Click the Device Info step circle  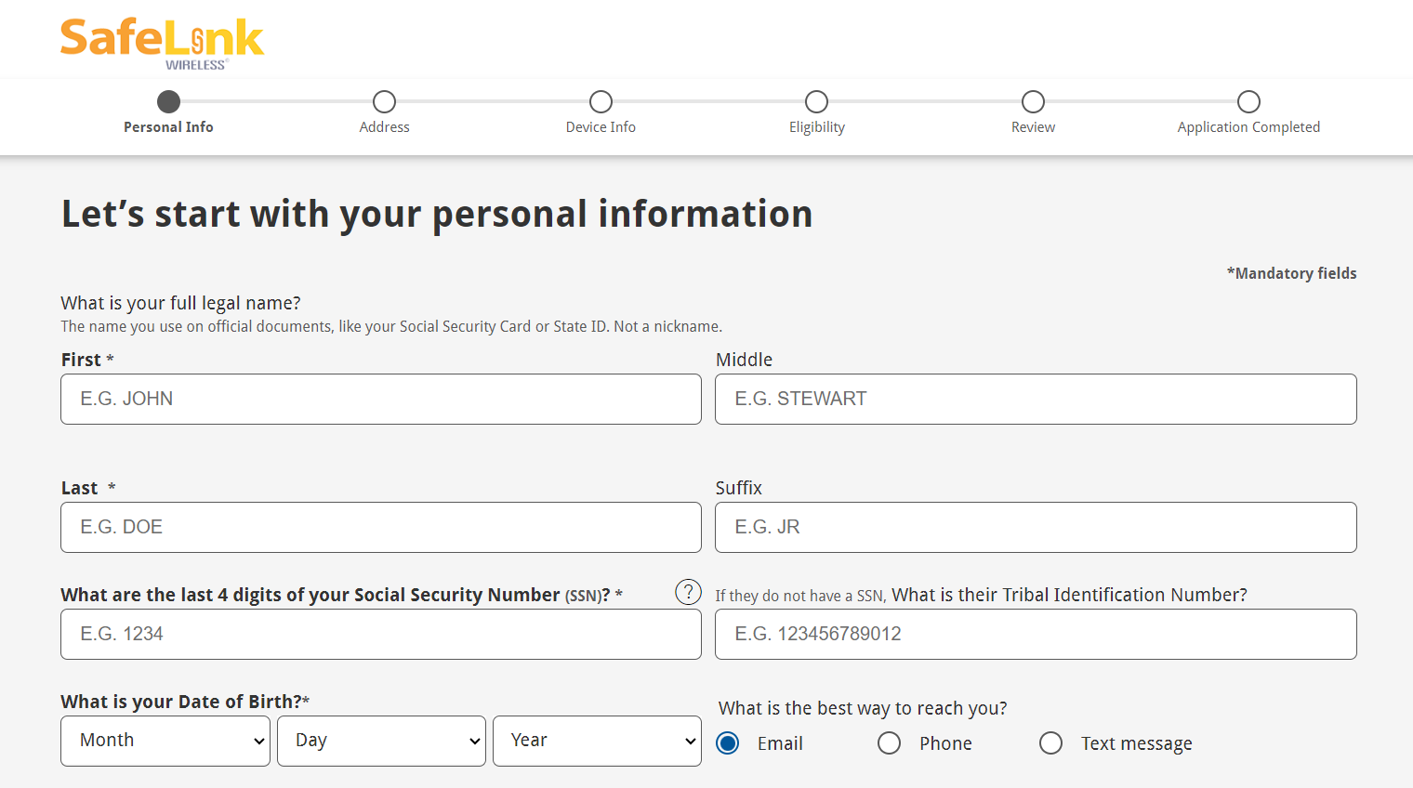(601, 101)
